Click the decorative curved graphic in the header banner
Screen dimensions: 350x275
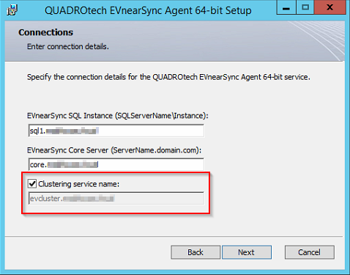(x=317, y=39)
